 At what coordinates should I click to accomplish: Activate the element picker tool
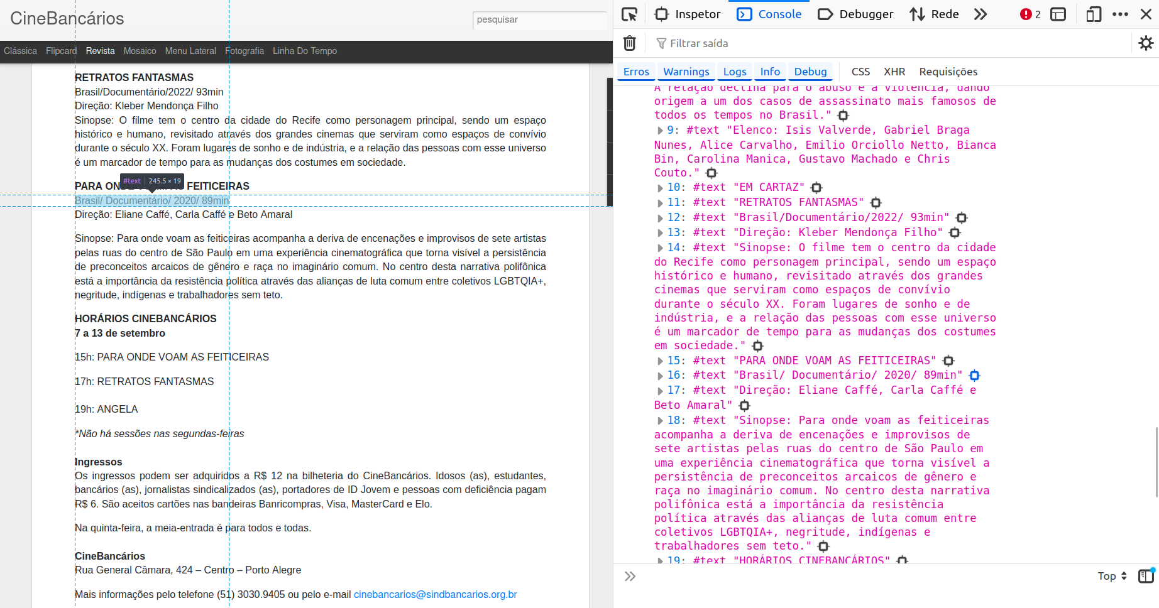(629, 14)
